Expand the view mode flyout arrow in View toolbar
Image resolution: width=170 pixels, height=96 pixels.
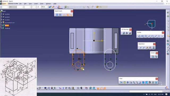click(151, 83)
